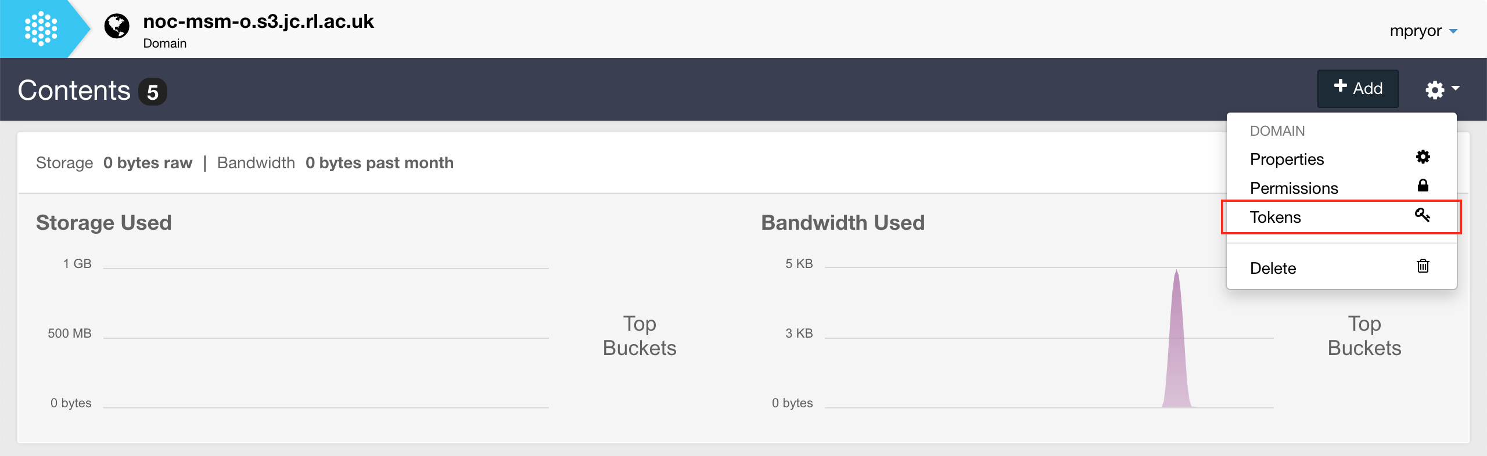The height and width of the screenshot is (456, 1487).
Task: Click the gear icon beside Properties
Action: 1423,157
